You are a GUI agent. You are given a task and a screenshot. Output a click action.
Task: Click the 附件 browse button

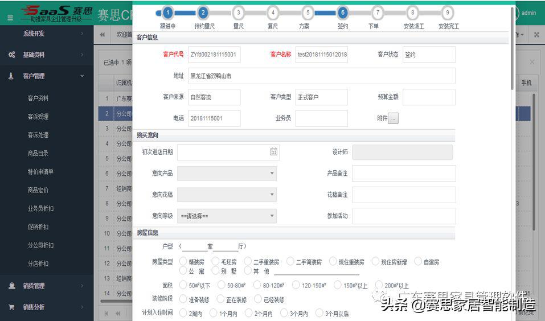coord(393,118)
